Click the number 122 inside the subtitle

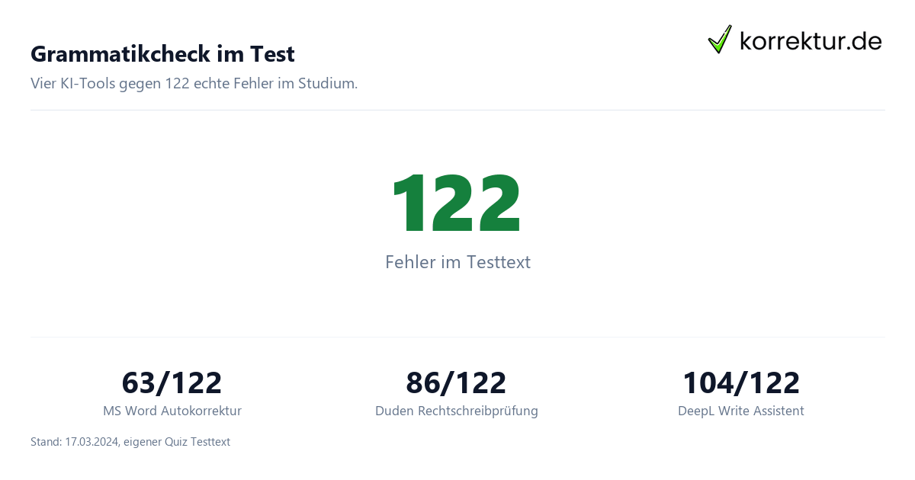(176, 83)
